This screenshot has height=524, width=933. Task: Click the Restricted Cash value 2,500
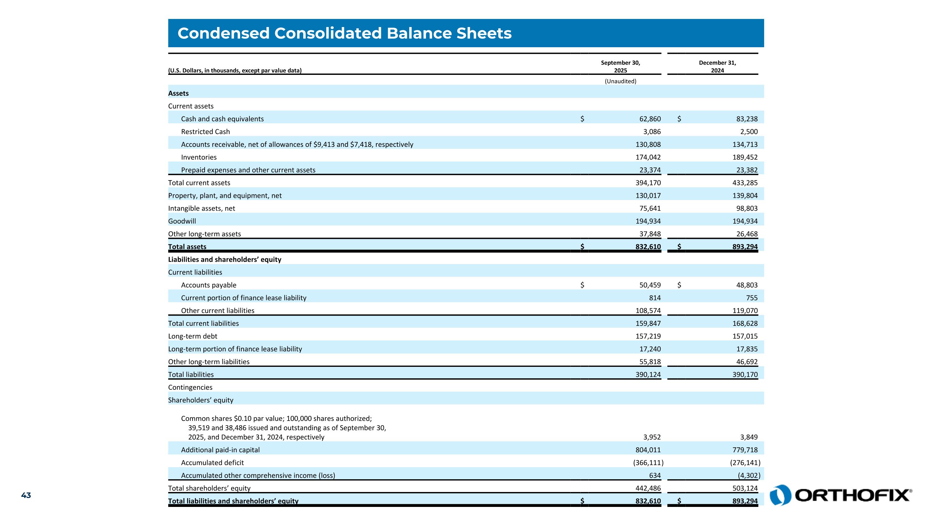pos(749,132)
